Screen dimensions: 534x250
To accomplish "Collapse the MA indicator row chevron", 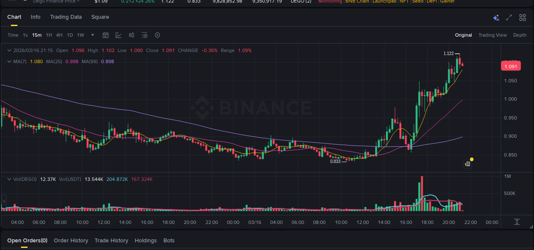I will [x=9, y=61].
